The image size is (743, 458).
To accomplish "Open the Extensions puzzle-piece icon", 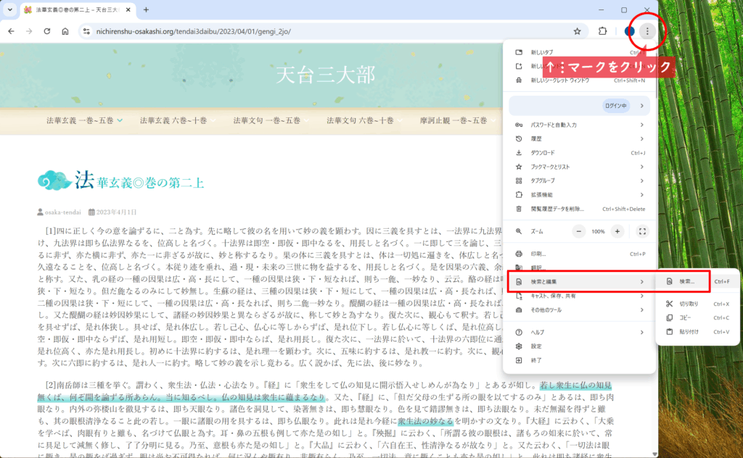I will (x=602, y=31).
